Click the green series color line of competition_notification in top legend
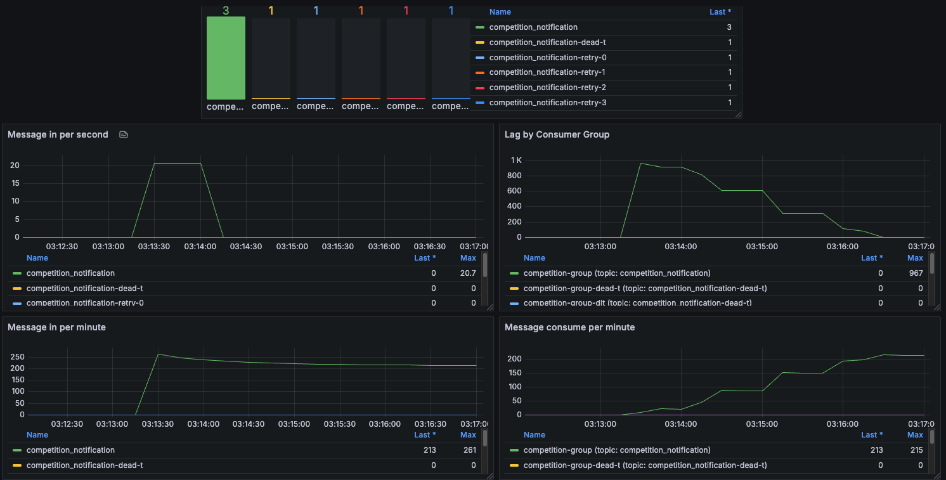Image resolution: width=946 pixels, height=480 pixels. pyautogui.click(x=480, y=27)
